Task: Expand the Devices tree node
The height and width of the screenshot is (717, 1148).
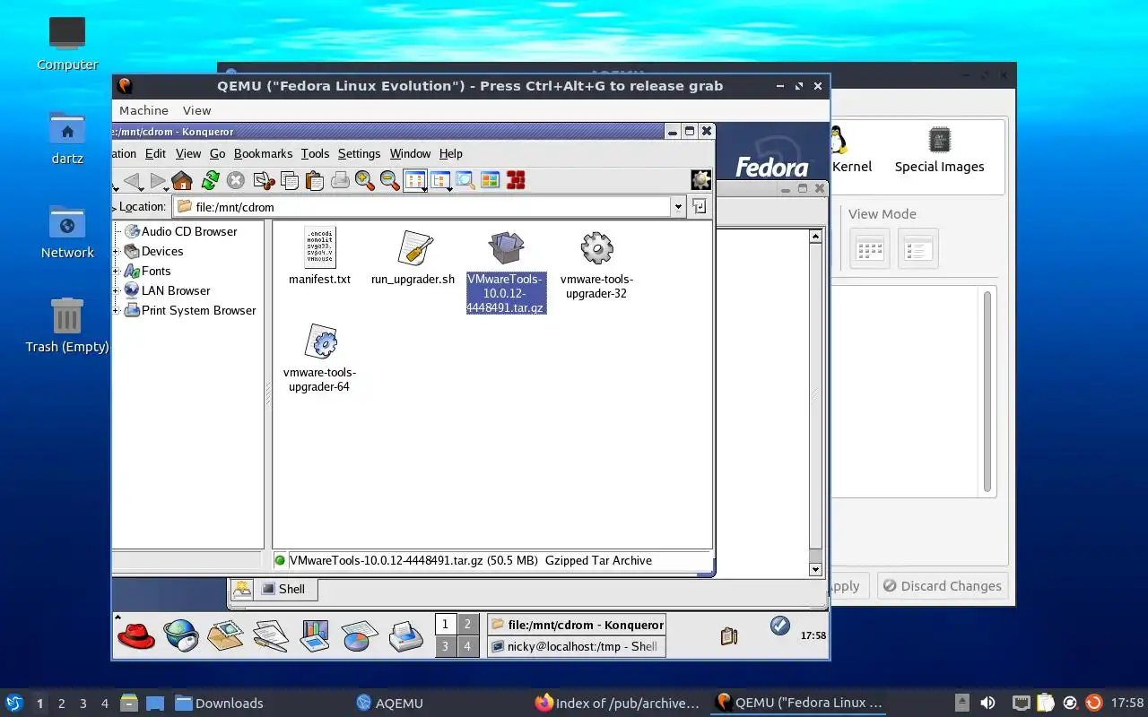Action: click(117, 252)
